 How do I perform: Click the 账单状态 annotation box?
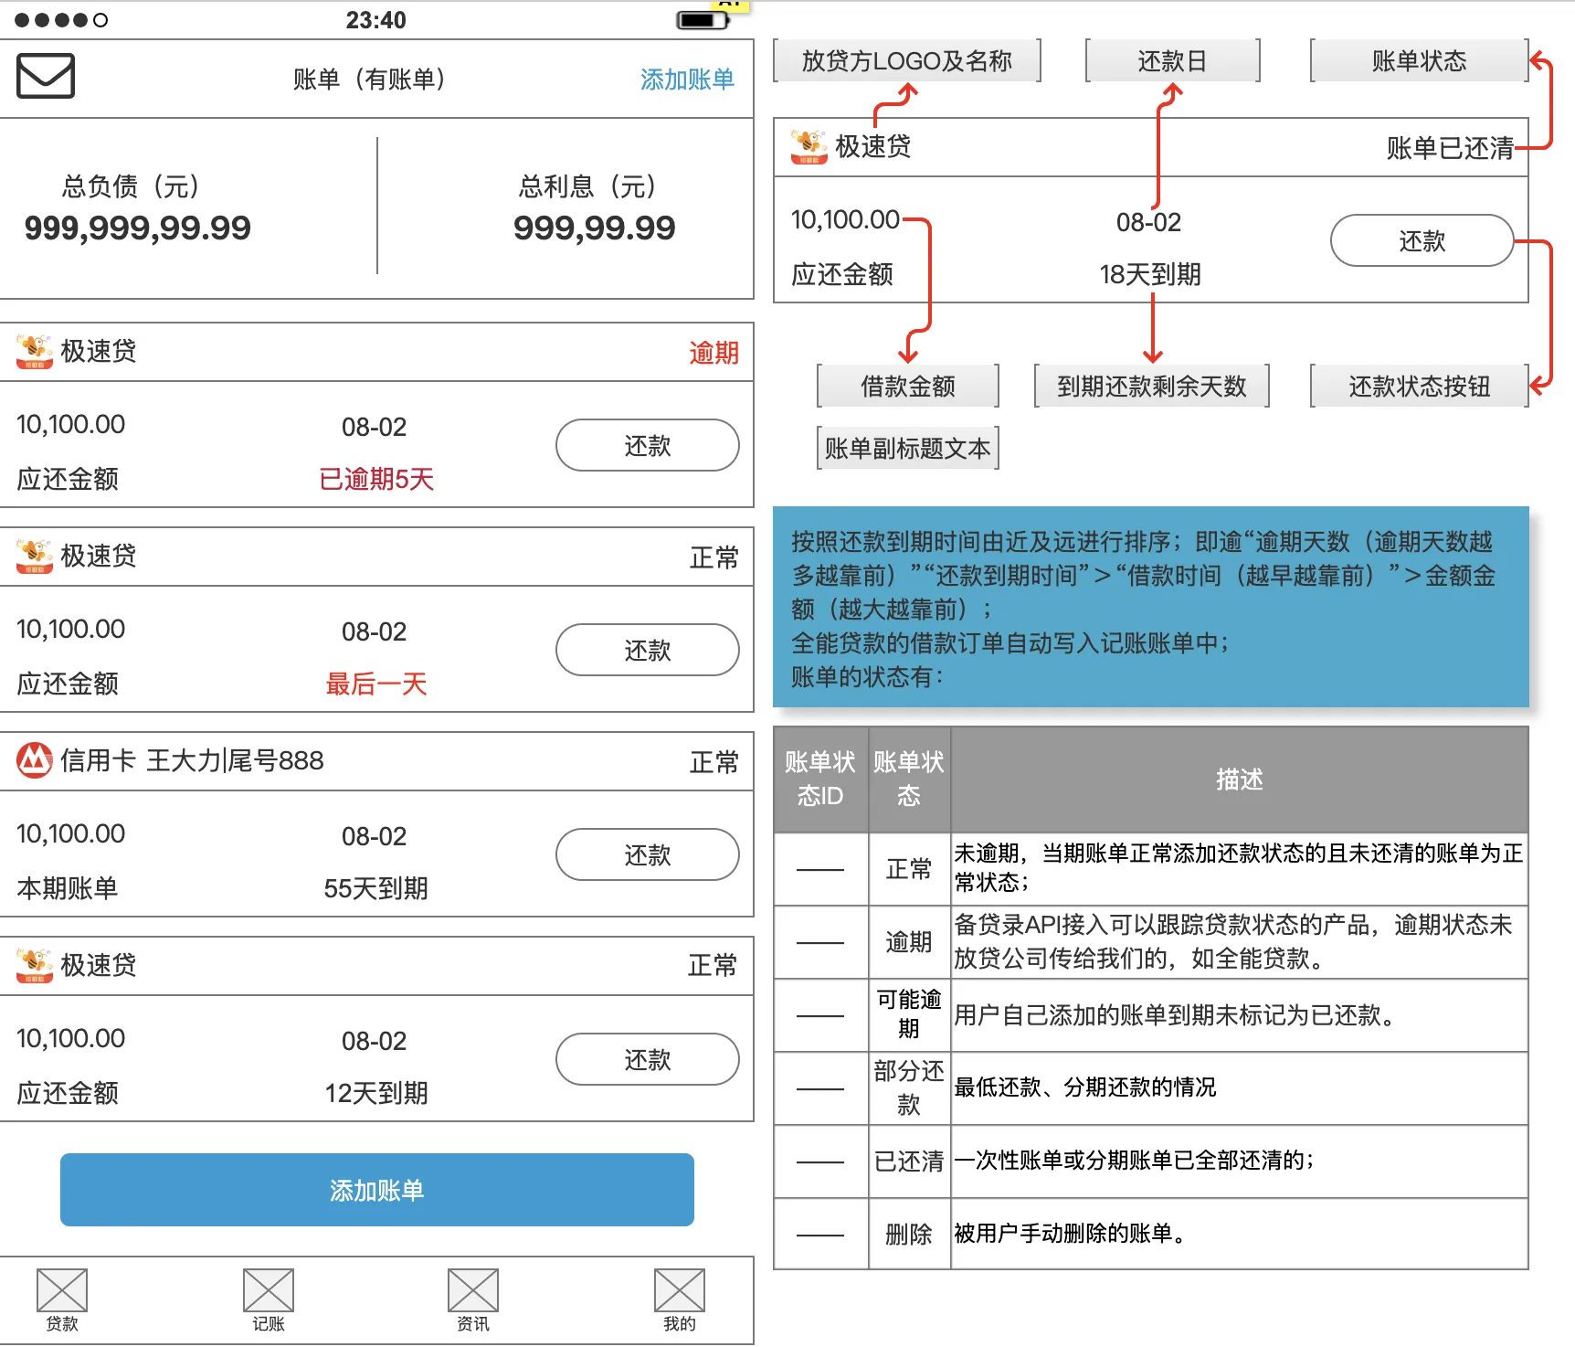[1419, 58]
